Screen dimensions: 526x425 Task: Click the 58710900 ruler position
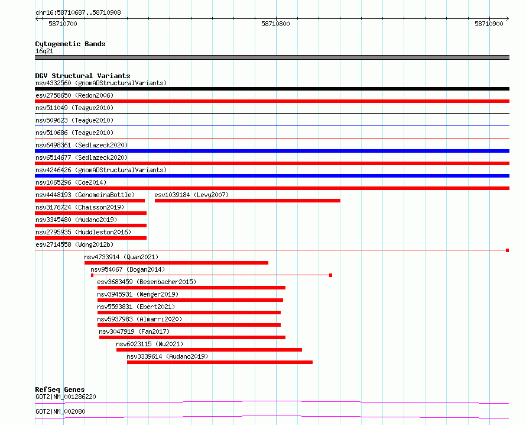(x=489, y=24)
